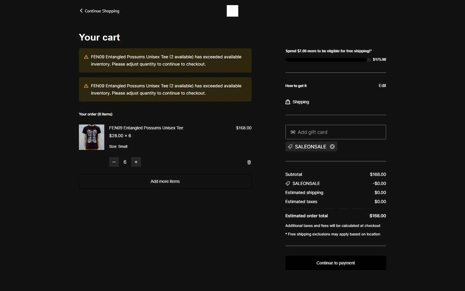Go back via Continue Shopping link
Image resolution: width=465 pixels, height=291 pixels.
tap(102, 11)
